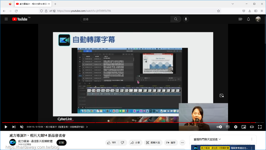Save video to playlist with 儲存
The width and height of the screenshot is (266, 150).
coord(171,142)
